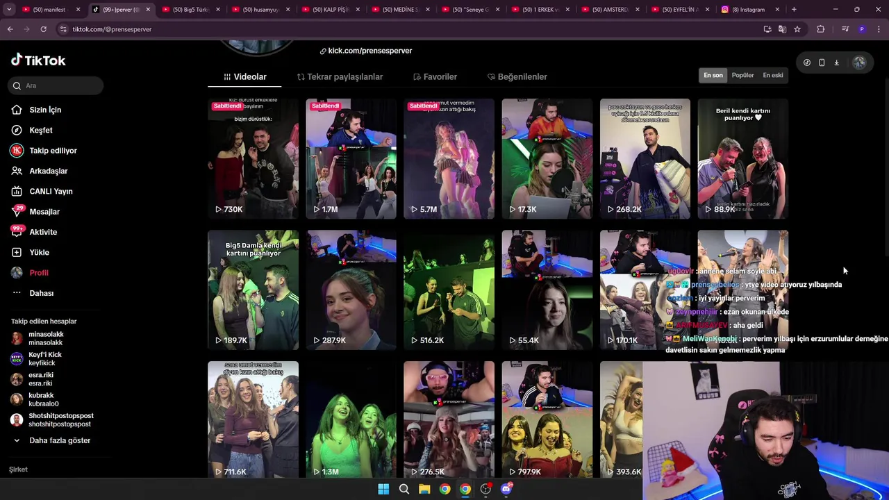The height and width of the screenshot is (500, 889).
Task: Open video with 711.6K views
Action: click(253, 419)
